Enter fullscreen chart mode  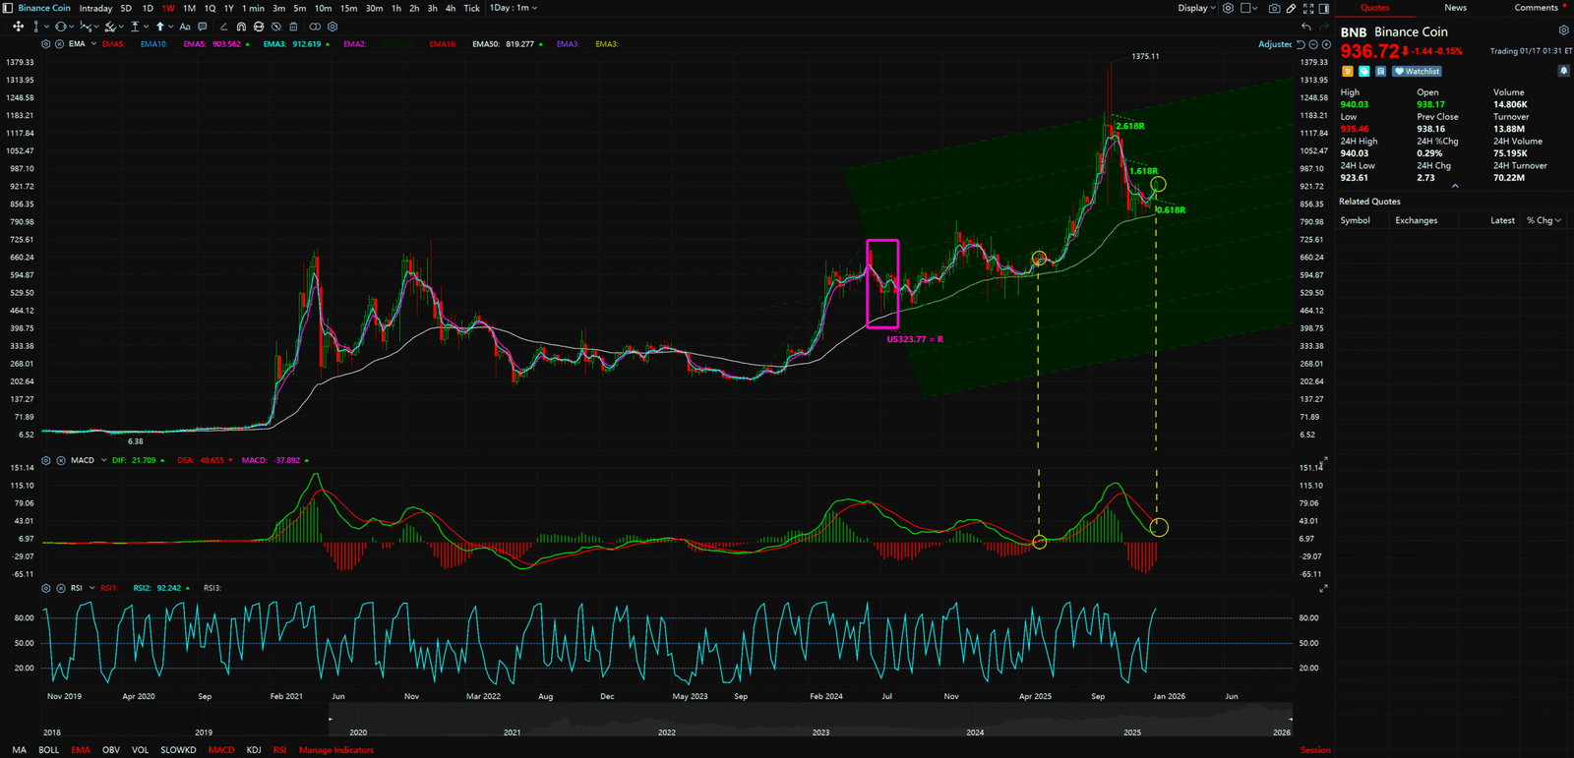(x=1308, y=8)
